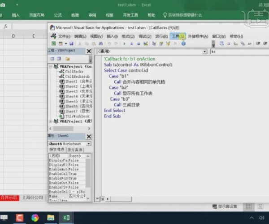The width and height of the screenshot is (269, 224).
Task: Click the View Microsoft Excel toolbar icon
Action: coord(54,43)
